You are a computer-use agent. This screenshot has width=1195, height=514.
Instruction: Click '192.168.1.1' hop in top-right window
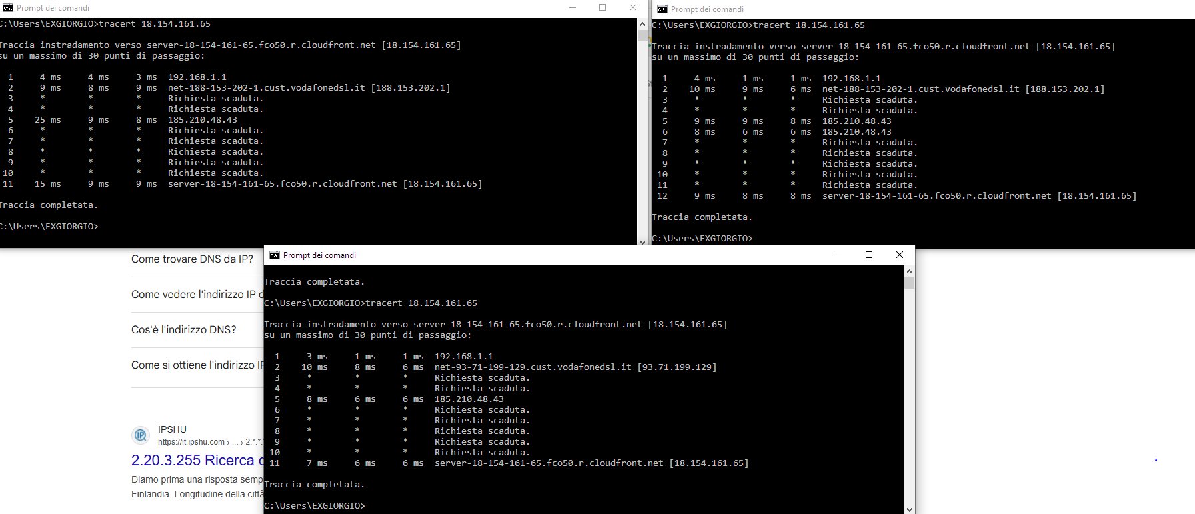click(852, 79)
